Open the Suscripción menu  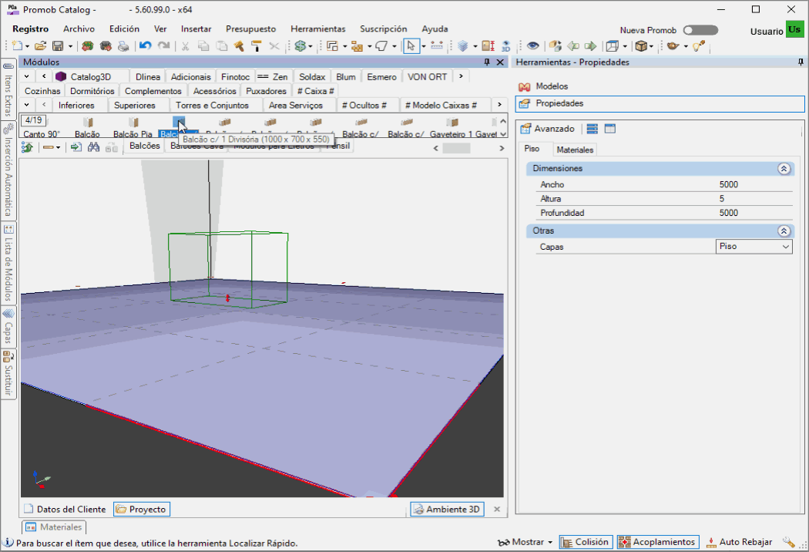384,29
